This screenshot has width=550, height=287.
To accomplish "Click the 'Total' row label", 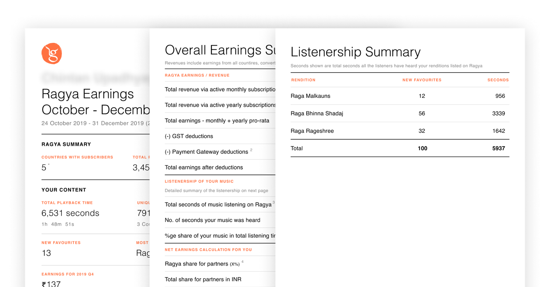I will (x=297, y=148).
